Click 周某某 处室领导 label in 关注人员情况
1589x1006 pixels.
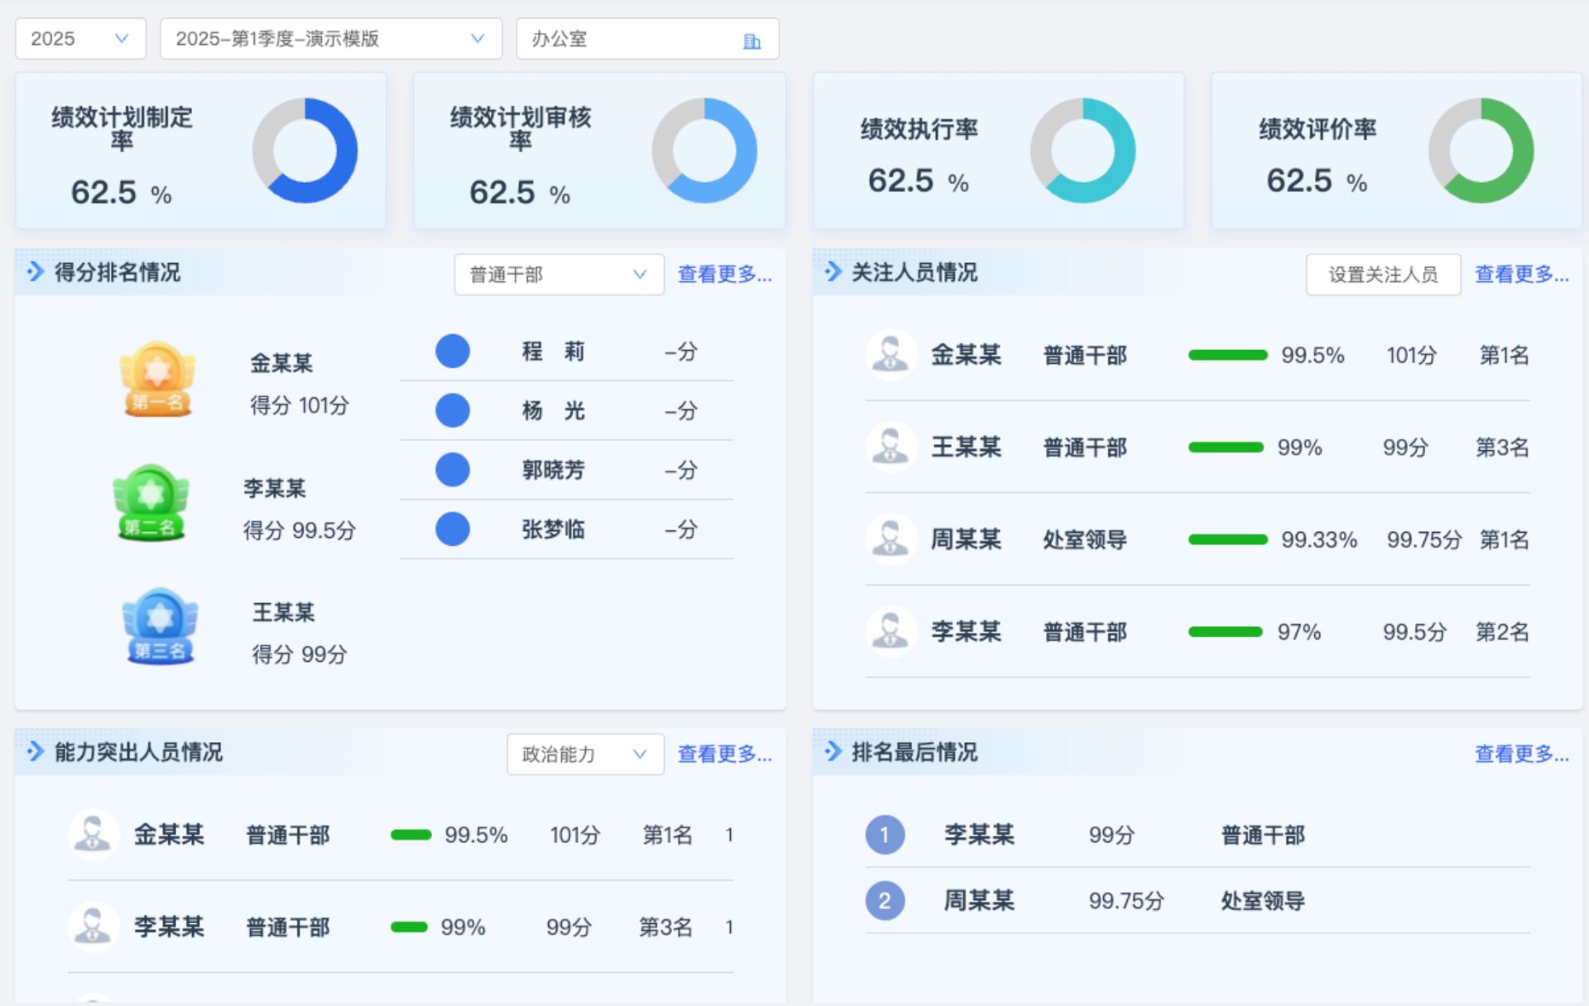[1085, 539]
